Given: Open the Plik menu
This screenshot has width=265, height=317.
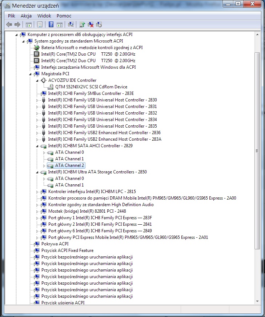Looking at the screenshot, I should [x=12, y=16].
